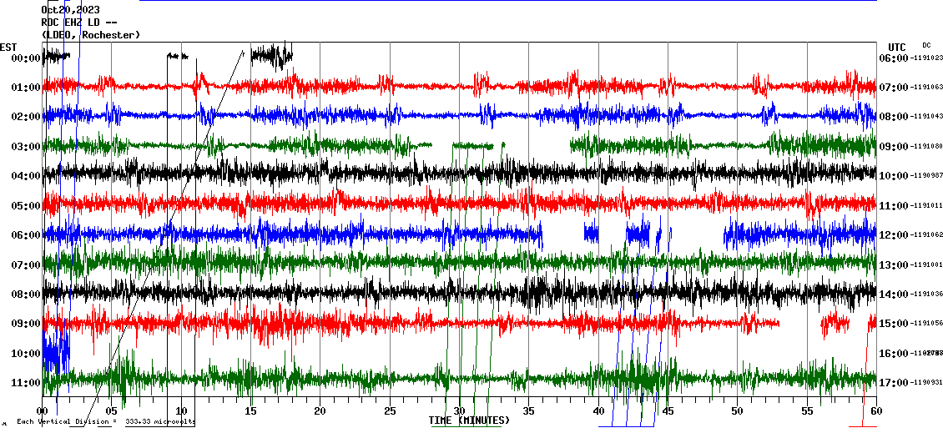
Task: Select the 05 minute axis tick label
Action: click(x=112, y=411)
